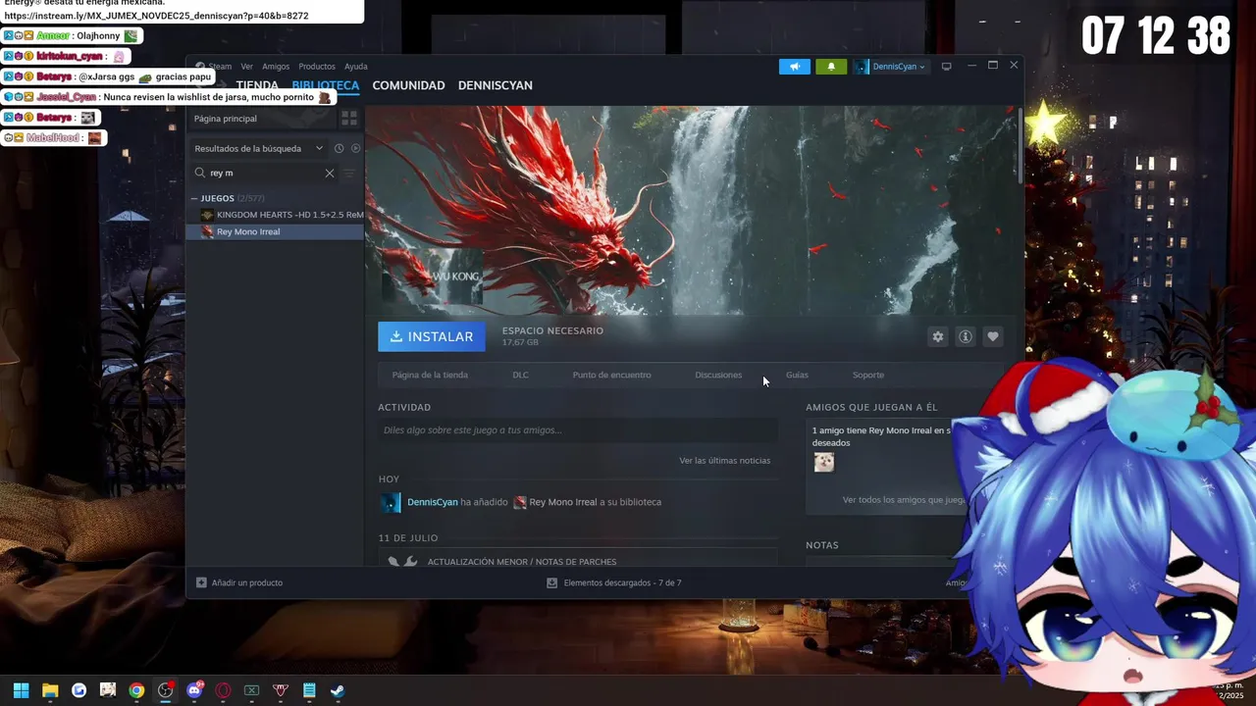The width and height of the screenshot is (1256, 706).
Task: Toggle the recent-activity clock sort icon
Action: point(339,148)
